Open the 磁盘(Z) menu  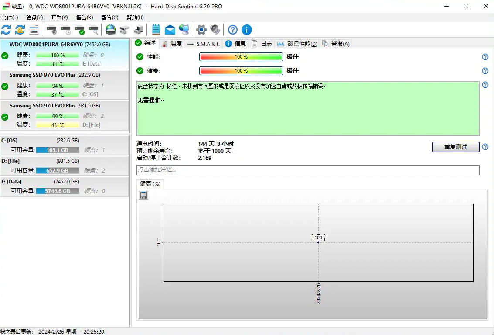click(x=34, y=17)
